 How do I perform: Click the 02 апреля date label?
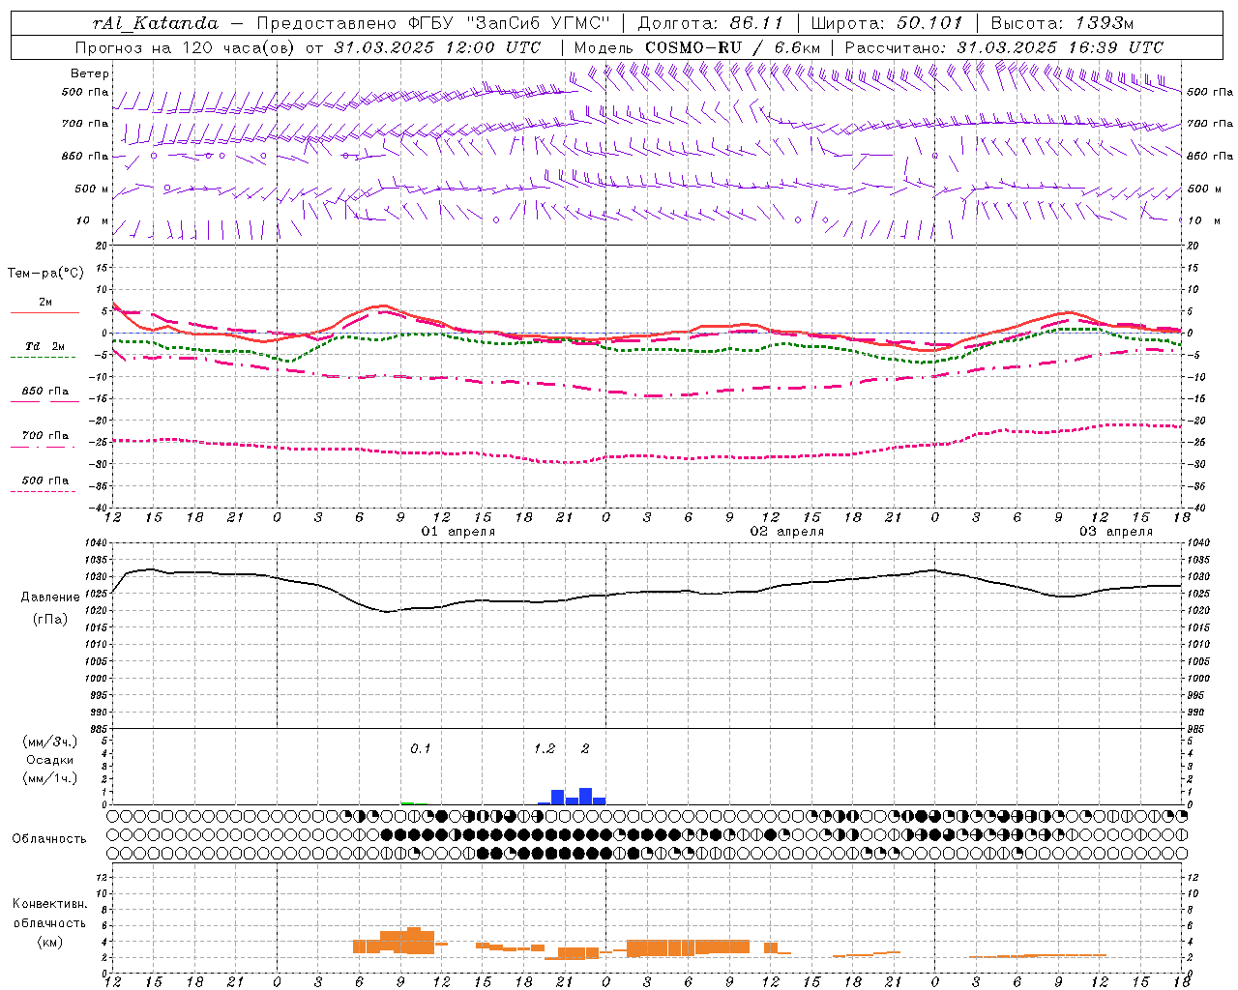(787, 532)
